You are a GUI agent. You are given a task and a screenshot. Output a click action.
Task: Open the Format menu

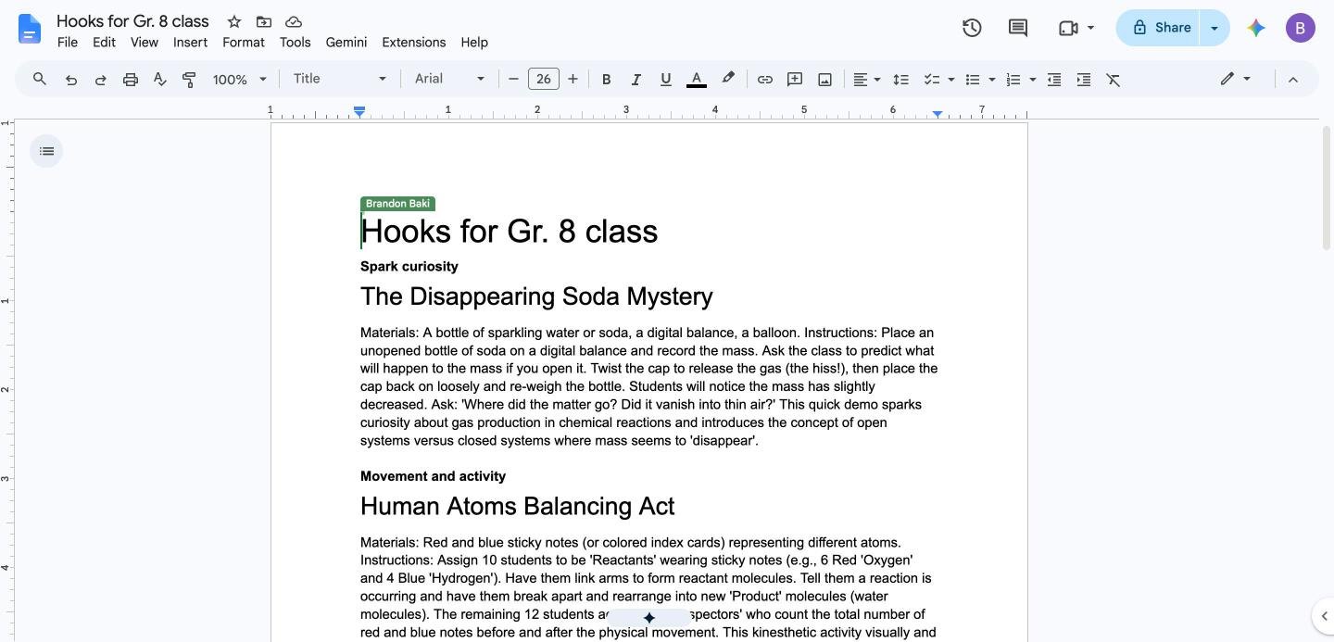[244, 43]
